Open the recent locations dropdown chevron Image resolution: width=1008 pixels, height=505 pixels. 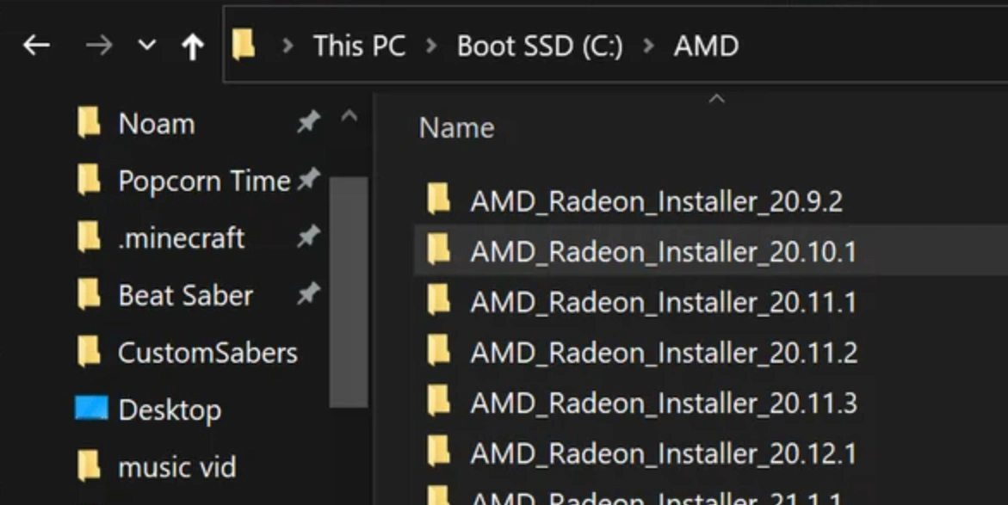[147, 45]
